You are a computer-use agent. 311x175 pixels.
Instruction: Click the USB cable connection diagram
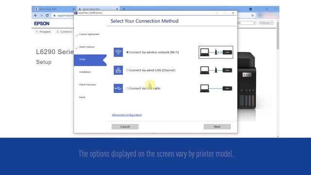216,88
